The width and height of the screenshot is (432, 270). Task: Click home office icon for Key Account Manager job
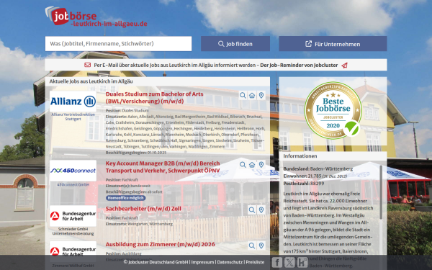click(x=252, y=165)
